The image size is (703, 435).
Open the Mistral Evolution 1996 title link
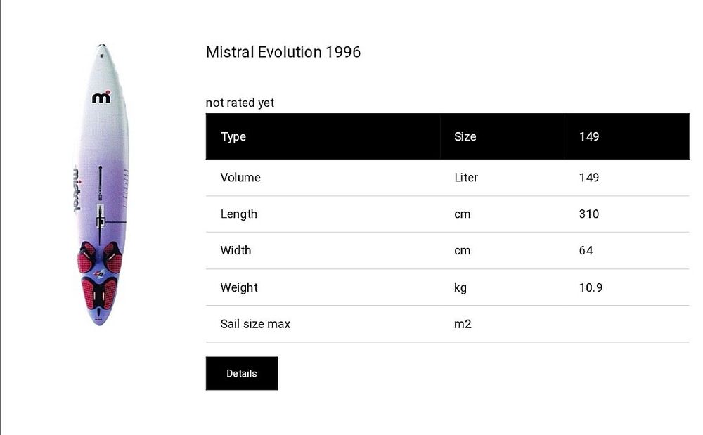pos(283,52)
